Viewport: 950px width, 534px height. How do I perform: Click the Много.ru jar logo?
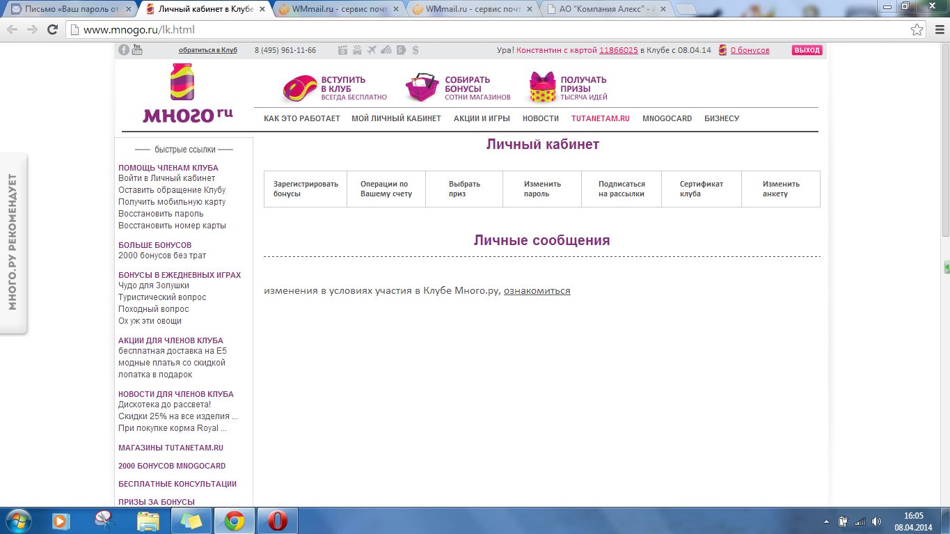pos(183,82)
